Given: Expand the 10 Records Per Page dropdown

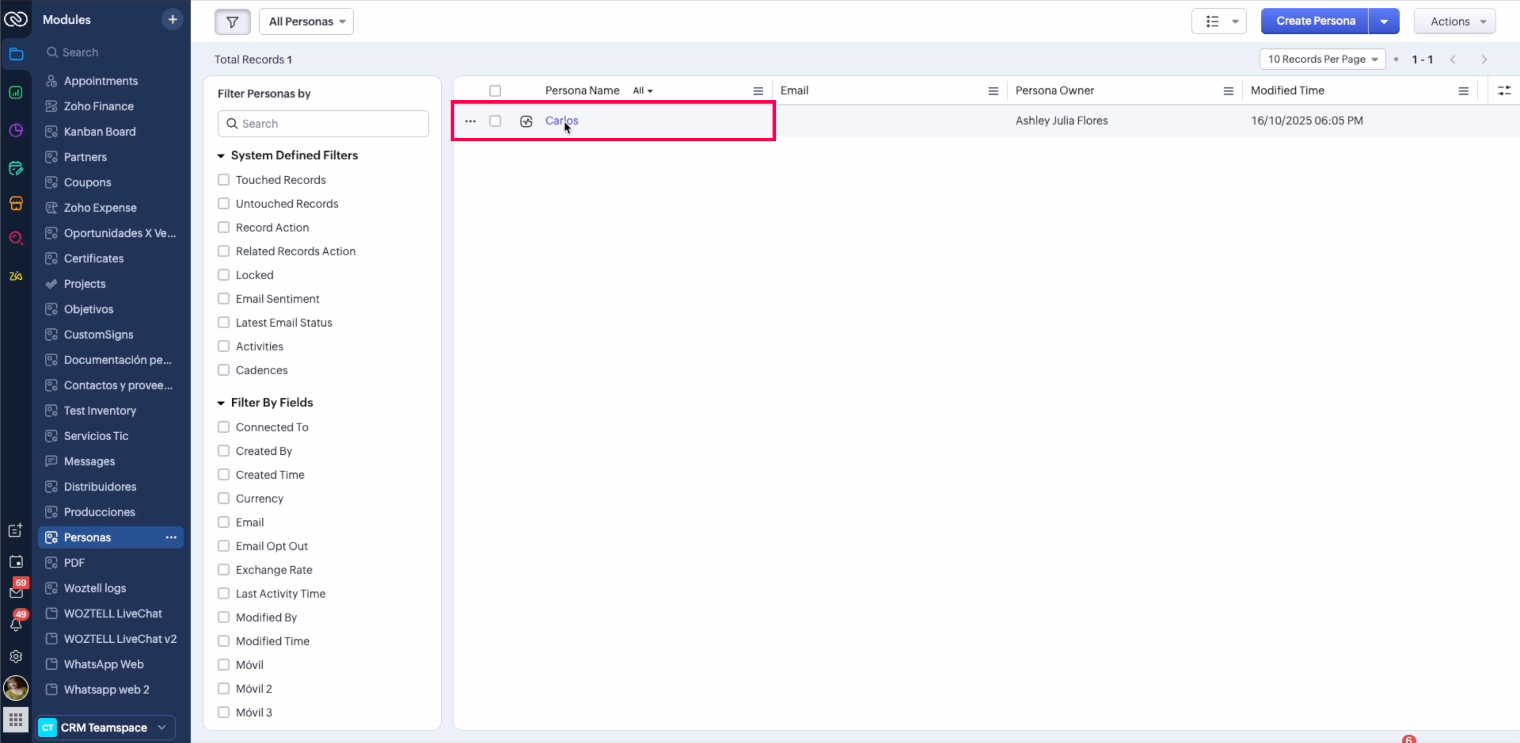Looking at the screenshot, I should click(x=1322, y=59).
